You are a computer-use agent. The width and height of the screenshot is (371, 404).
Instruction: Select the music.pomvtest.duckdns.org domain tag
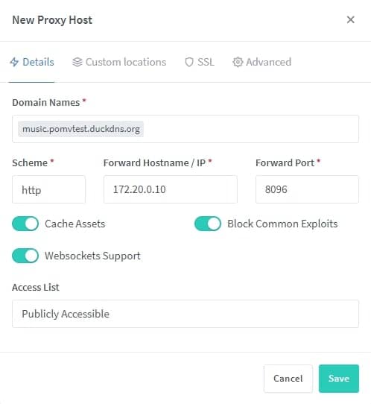(81, 129)
